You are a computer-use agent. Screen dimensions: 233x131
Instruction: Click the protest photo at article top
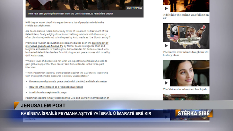click(84, 5)
